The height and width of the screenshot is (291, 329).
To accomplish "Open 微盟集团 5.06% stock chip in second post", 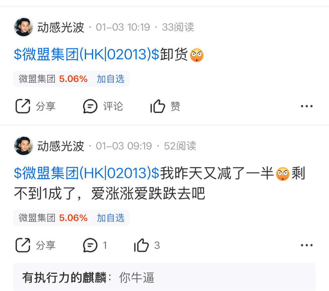I will pos(53,218).
